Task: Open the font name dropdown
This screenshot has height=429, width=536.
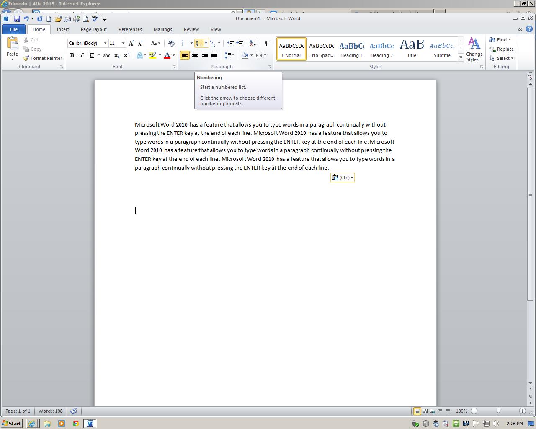Action: tap(105, 43)
